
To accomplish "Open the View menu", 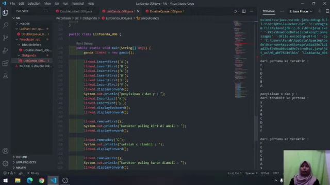I will coord(47,4).
